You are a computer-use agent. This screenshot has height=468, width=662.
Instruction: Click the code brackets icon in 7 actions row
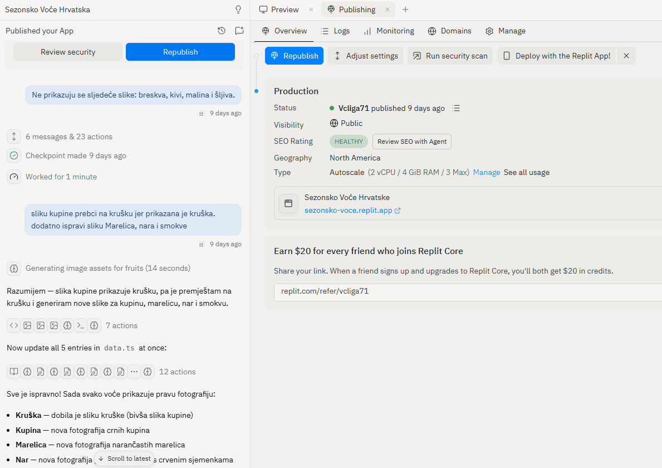click(14, 325)
